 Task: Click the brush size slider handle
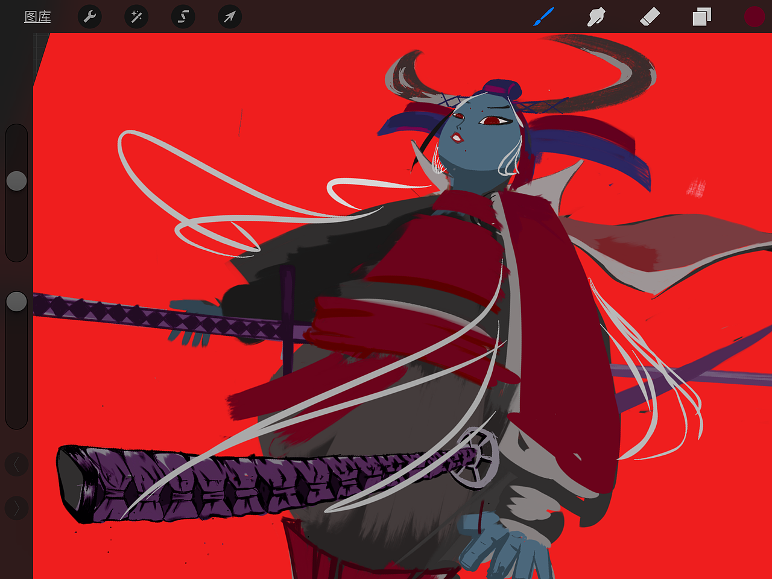[x=16, y=180]
